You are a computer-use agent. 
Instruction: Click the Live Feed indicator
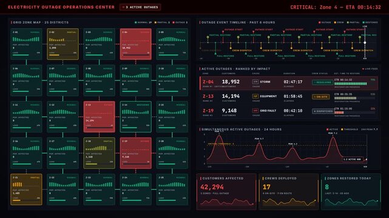tap(370, 69)
